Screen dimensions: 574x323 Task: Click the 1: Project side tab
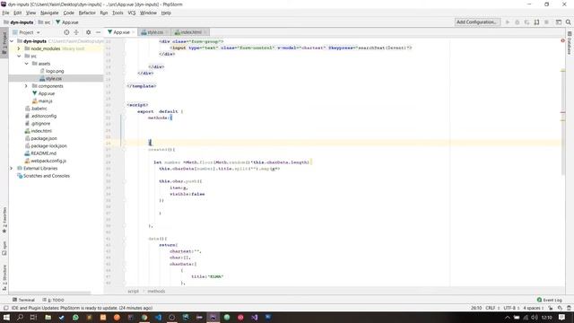coord(4,43)
